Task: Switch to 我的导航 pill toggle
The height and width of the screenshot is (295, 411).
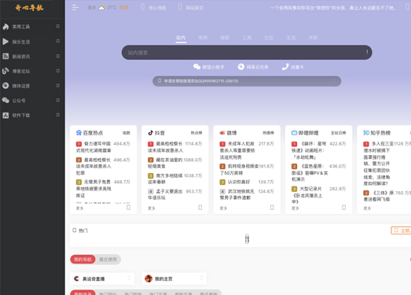Action: pyautogui.click(x=83, y=260)
